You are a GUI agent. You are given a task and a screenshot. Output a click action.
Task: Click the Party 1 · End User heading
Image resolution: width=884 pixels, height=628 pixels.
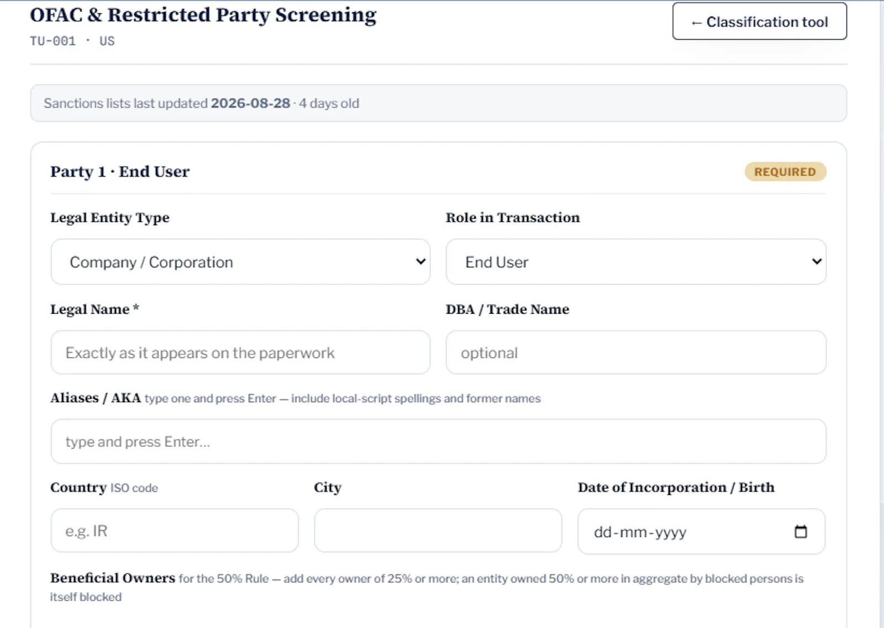click(120, 172)
